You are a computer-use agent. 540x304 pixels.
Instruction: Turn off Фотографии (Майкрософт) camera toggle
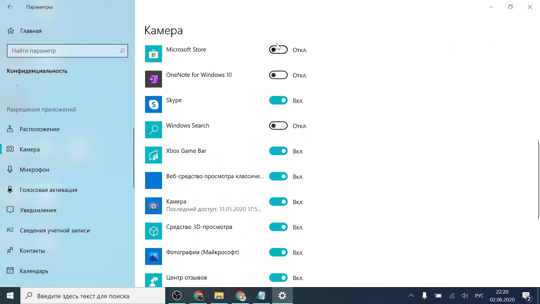click(x=278, y=252)
